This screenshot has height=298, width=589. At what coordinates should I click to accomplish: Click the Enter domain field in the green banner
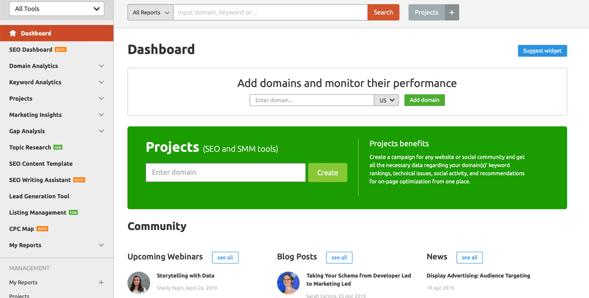pos(225,173)
